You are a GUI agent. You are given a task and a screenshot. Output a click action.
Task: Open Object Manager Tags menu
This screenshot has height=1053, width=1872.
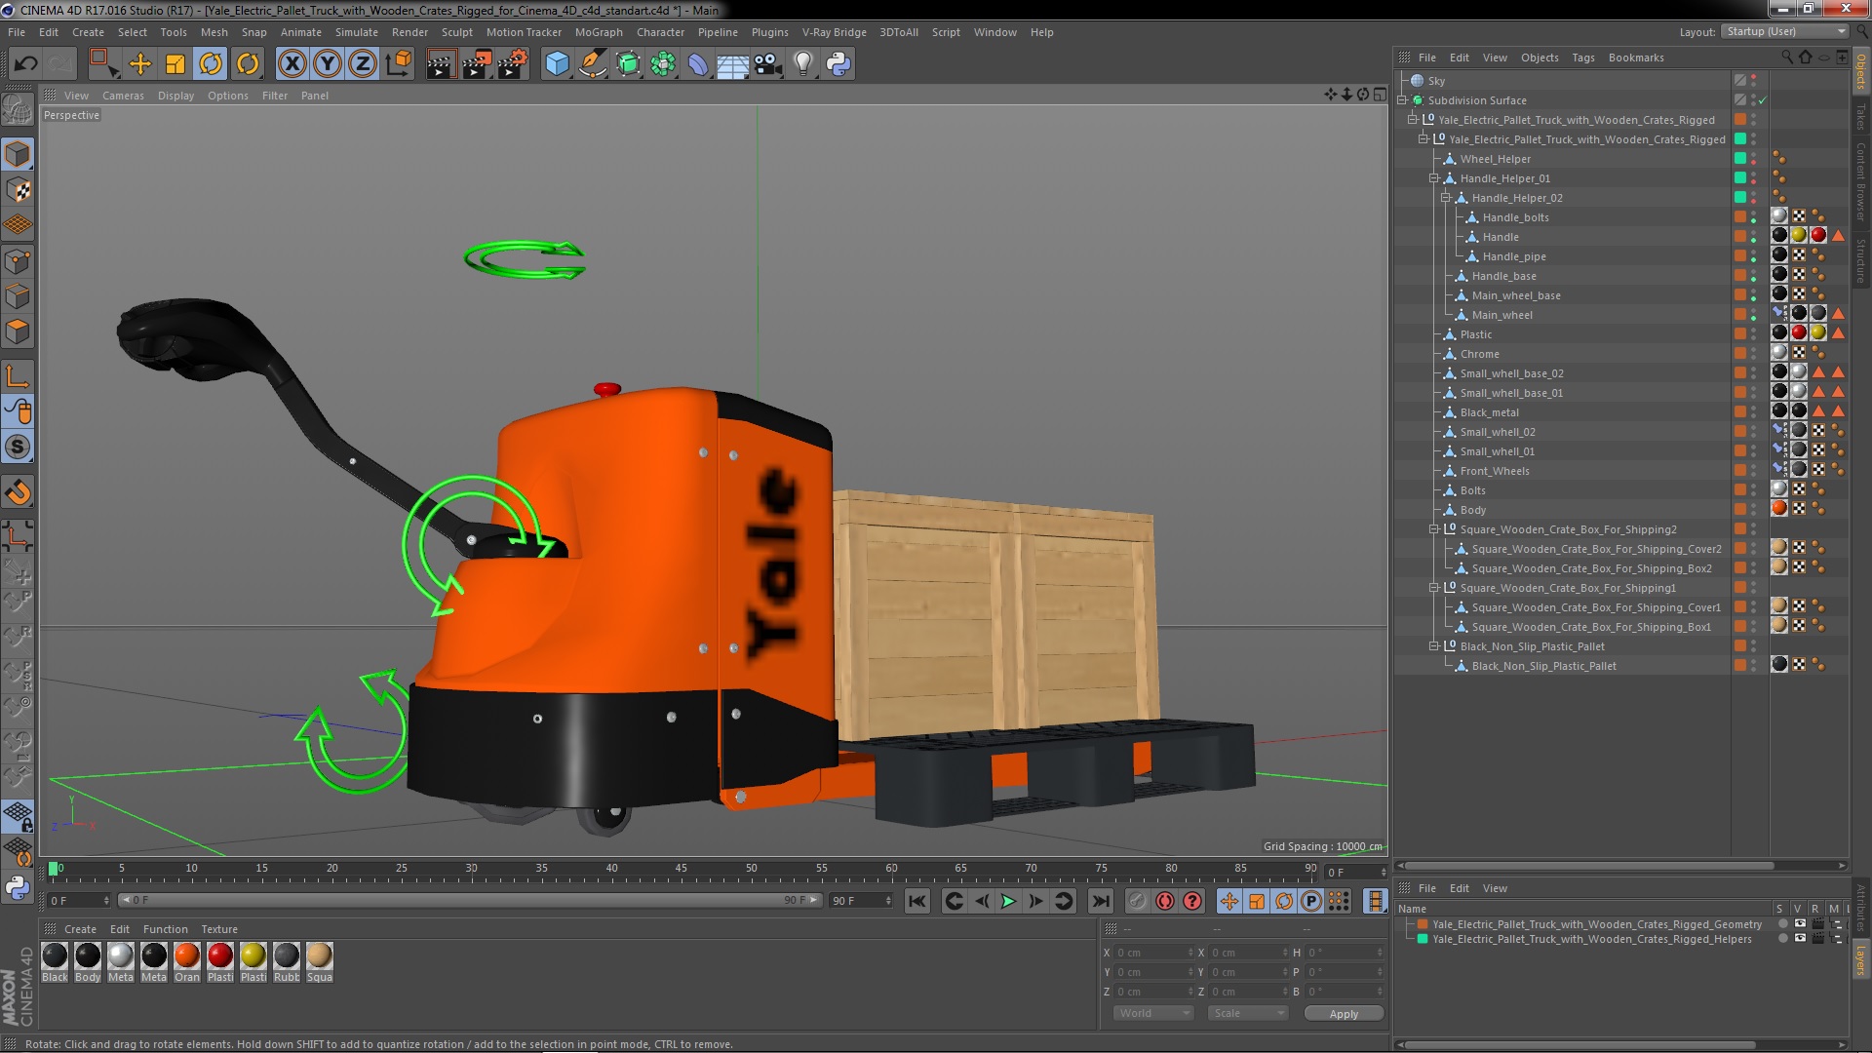1583,58
